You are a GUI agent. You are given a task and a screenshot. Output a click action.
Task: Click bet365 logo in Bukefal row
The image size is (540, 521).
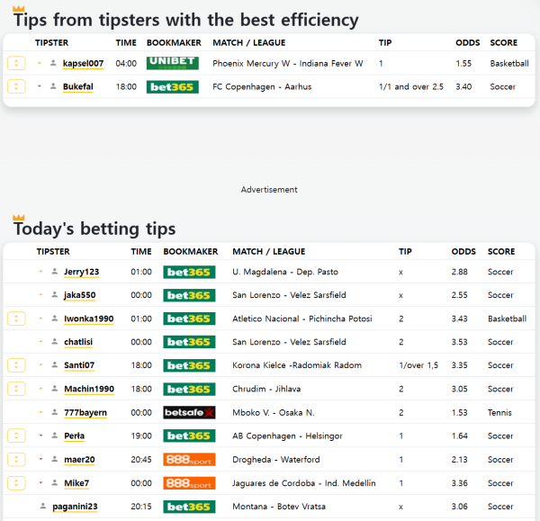(172, 86)
